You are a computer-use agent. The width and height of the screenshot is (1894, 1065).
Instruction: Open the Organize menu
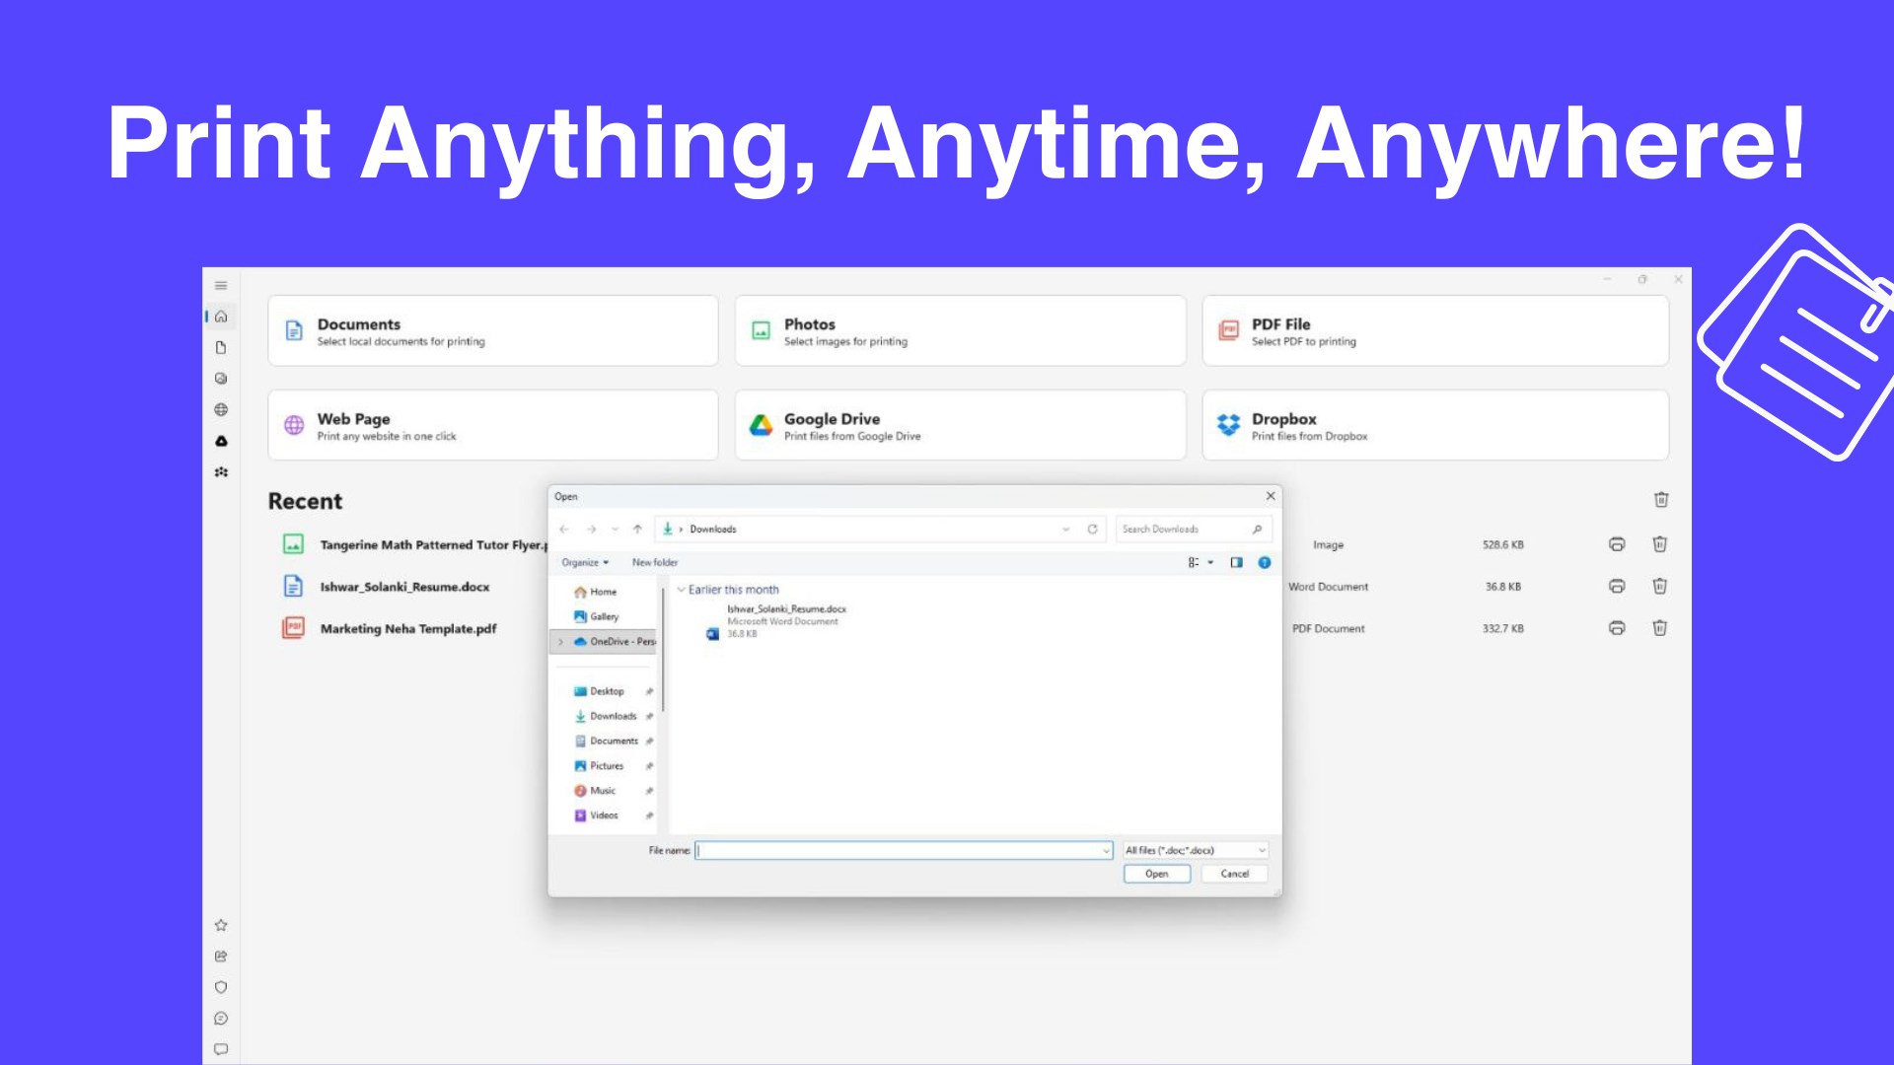pos(584,562)
